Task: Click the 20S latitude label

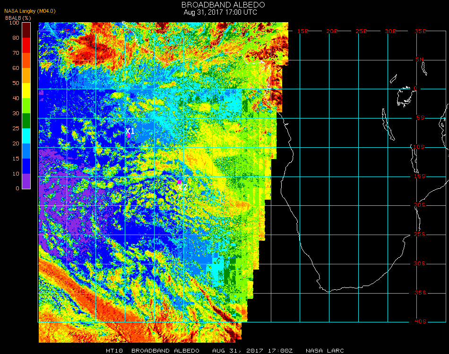Action: coord(420,205)
